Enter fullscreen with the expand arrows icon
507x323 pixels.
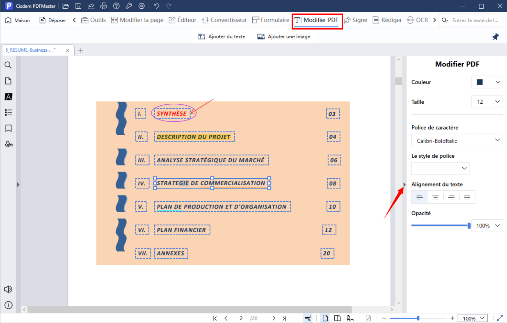(500, 318)
